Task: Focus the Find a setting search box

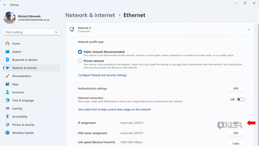Action: coord(32,32)
